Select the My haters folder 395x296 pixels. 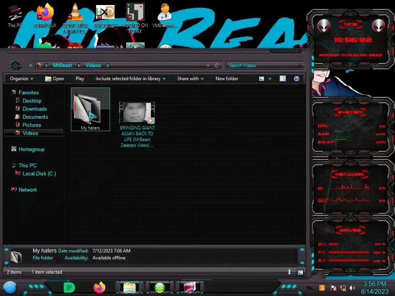click(x=90, y=109)
